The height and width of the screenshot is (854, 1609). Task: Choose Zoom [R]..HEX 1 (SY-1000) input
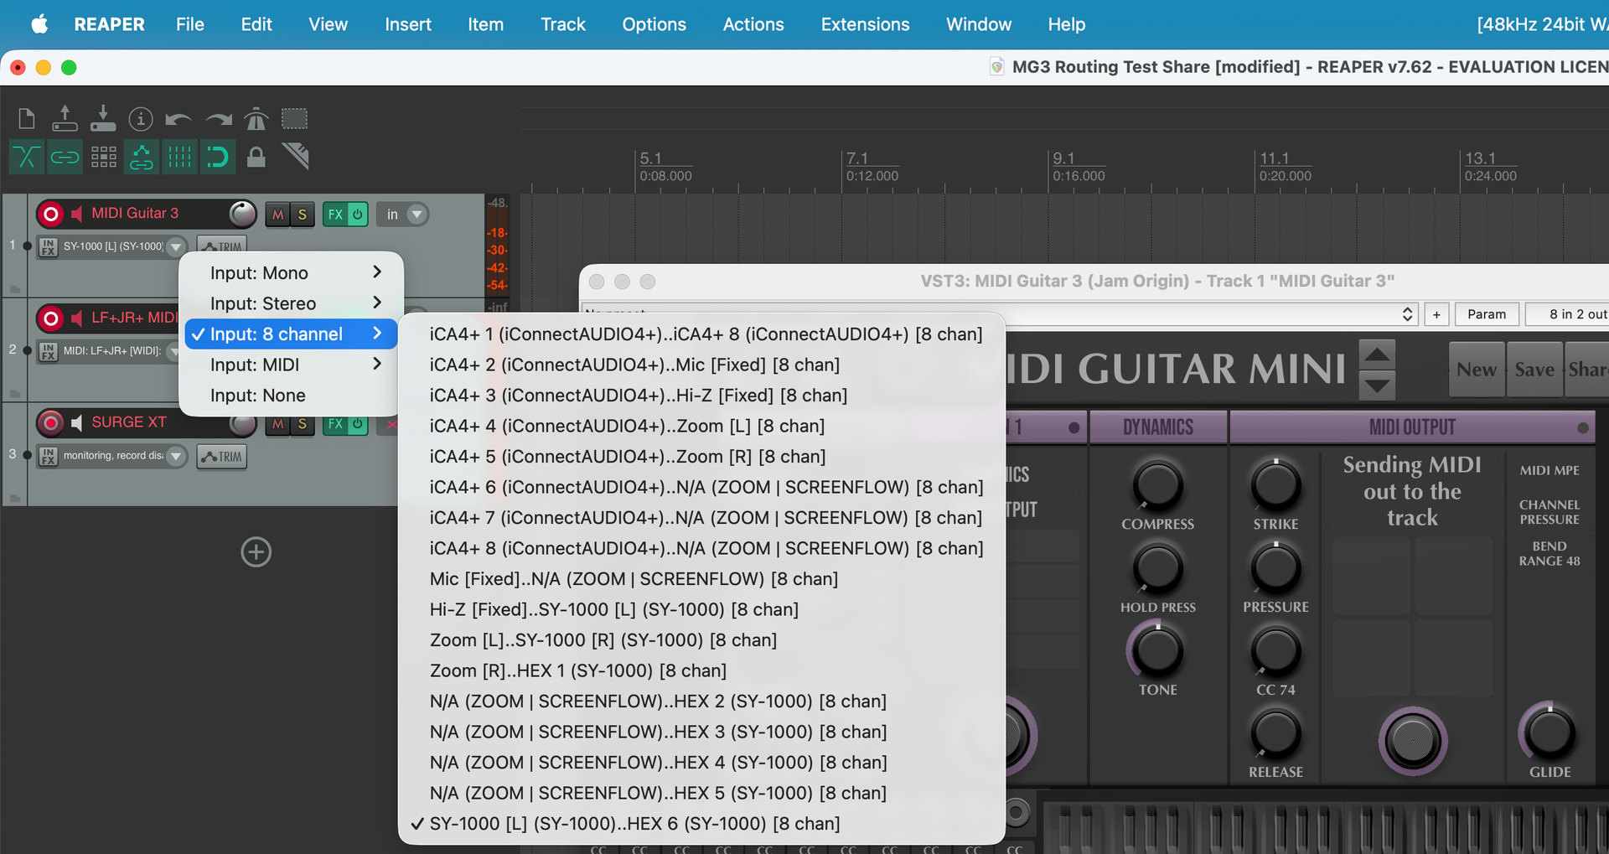(577, 670)
